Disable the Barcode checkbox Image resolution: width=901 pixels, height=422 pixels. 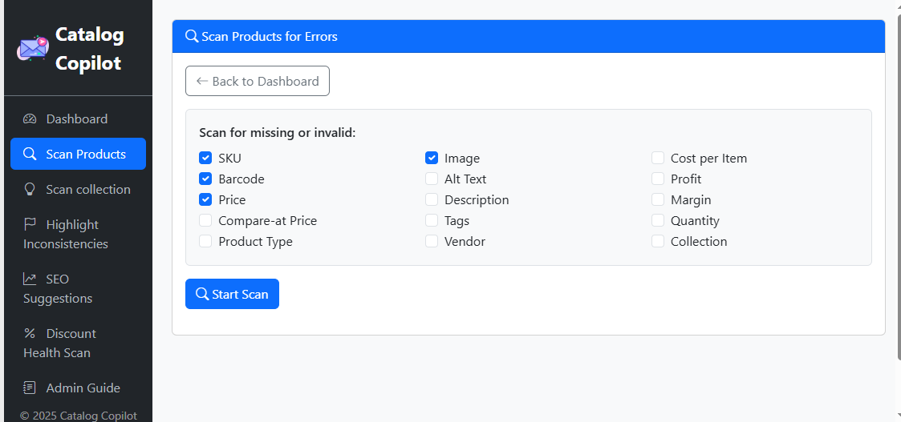(205, 179)
